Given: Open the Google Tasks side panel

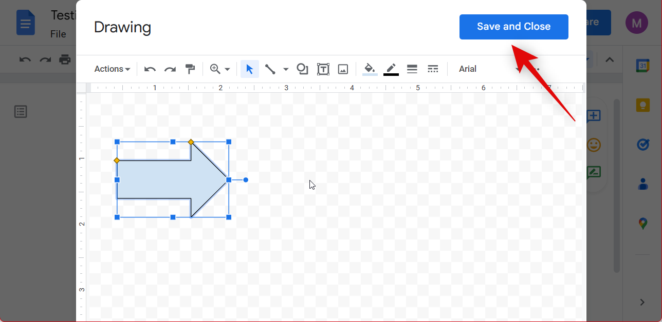Looking at the screenshot, I should [x=642, y=145].
